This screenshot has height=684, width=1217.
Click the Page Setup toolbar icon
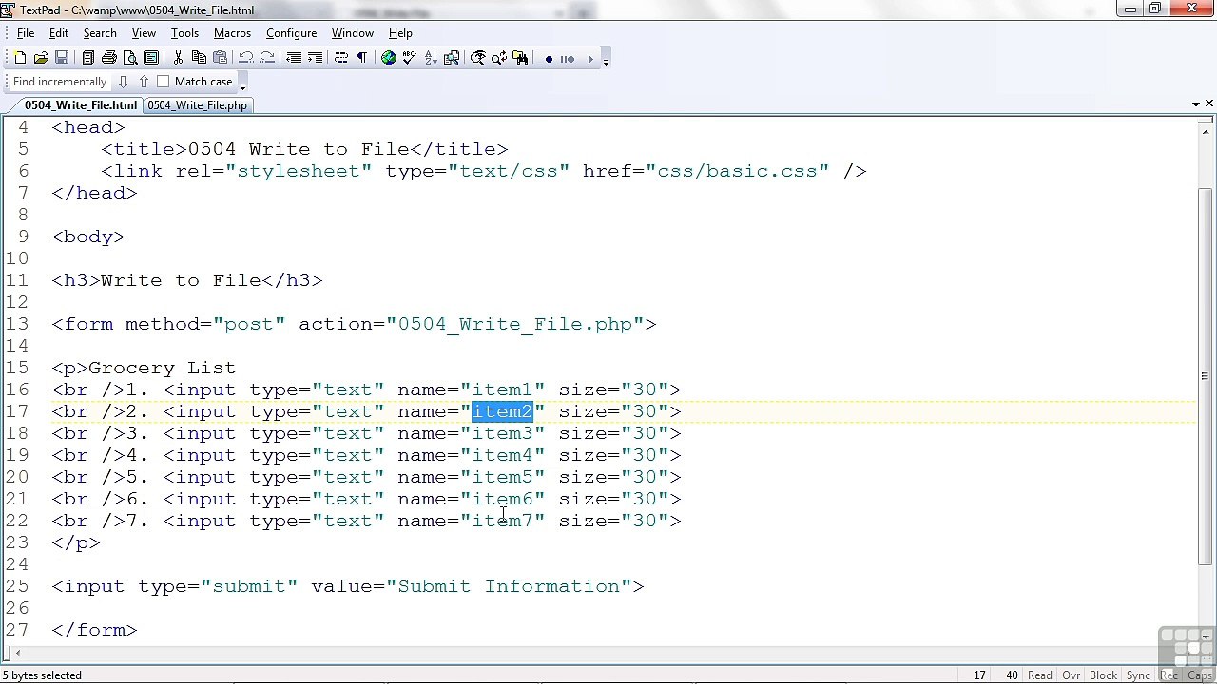(x=151, y=58)
